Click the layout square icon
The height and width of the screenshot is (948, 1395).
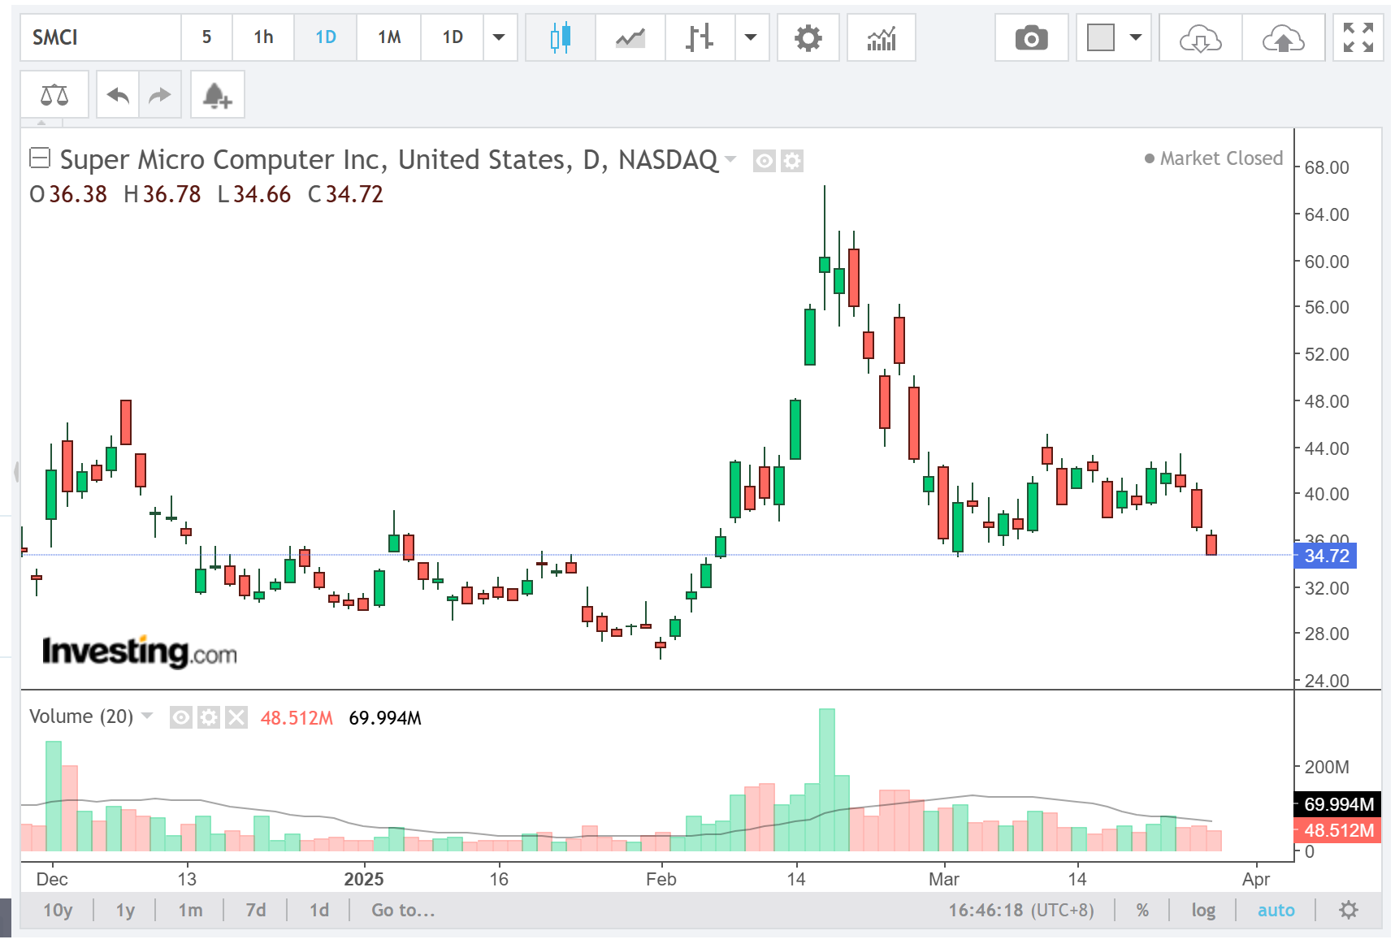pos(1100,37)
